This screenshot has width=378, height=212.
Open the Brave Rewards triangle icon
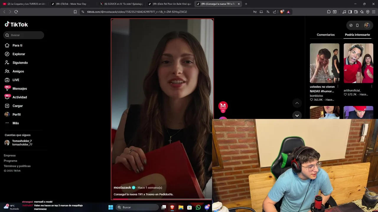[x=288, y=12]
